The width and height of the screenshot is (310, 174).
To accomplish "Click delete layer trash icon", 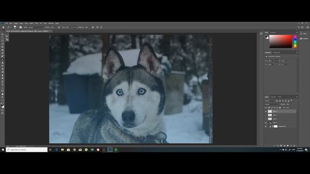I will (x=294, y=146).
